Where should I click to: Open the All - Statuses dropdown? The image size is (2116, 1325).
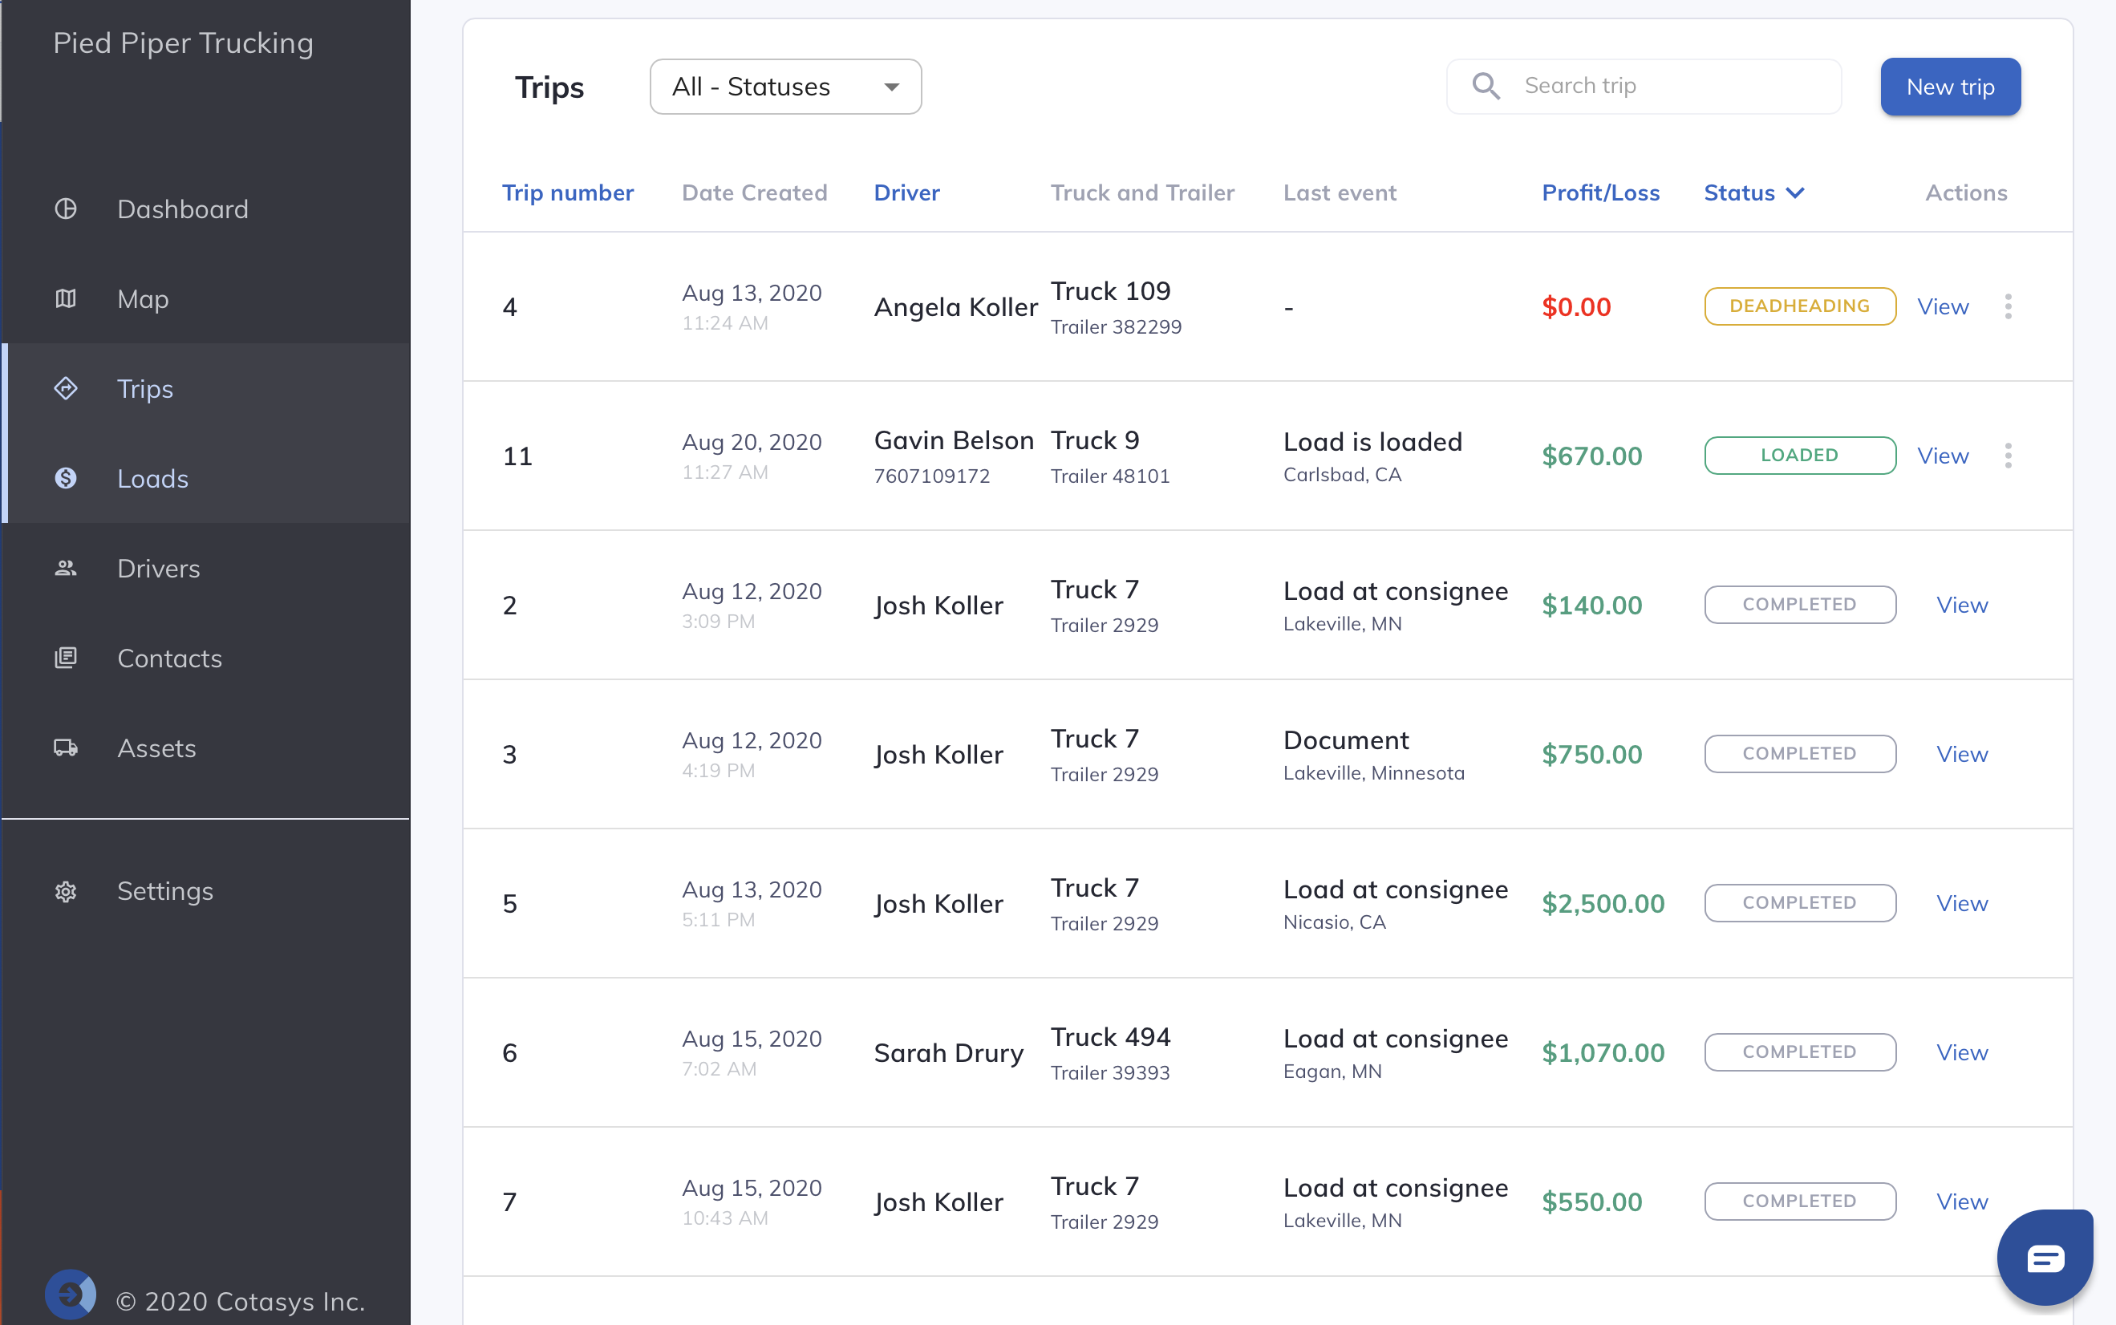785,87
